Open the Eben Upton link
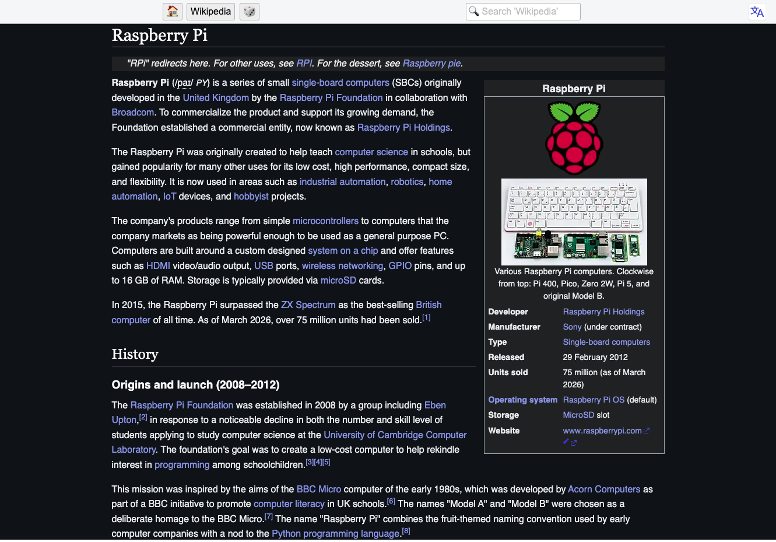The image size is (776, 542). [435, 405]
